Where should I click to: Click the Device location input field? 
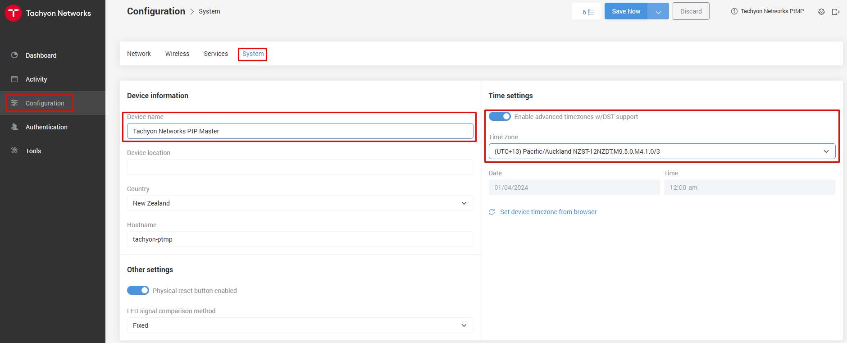(x=300, y=167)
